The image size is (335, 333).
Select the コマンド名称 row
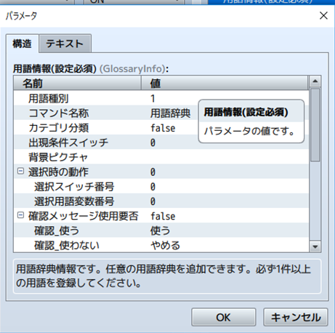click(161, 113)
